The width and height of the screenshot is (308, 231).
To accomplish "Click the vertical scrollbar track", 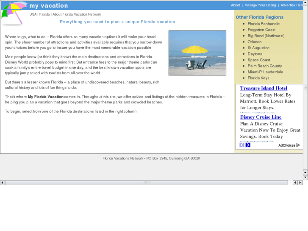I will click(305, 87).
